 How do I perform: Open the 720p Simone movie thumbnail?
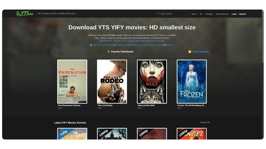[x=72, y=134]
